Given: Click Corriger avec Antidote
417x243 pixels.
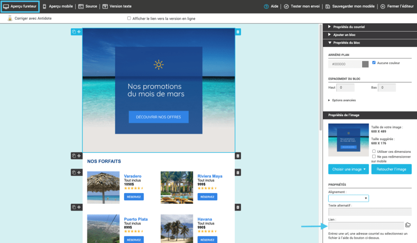Looking at the screenshot, I should point(33,18).
